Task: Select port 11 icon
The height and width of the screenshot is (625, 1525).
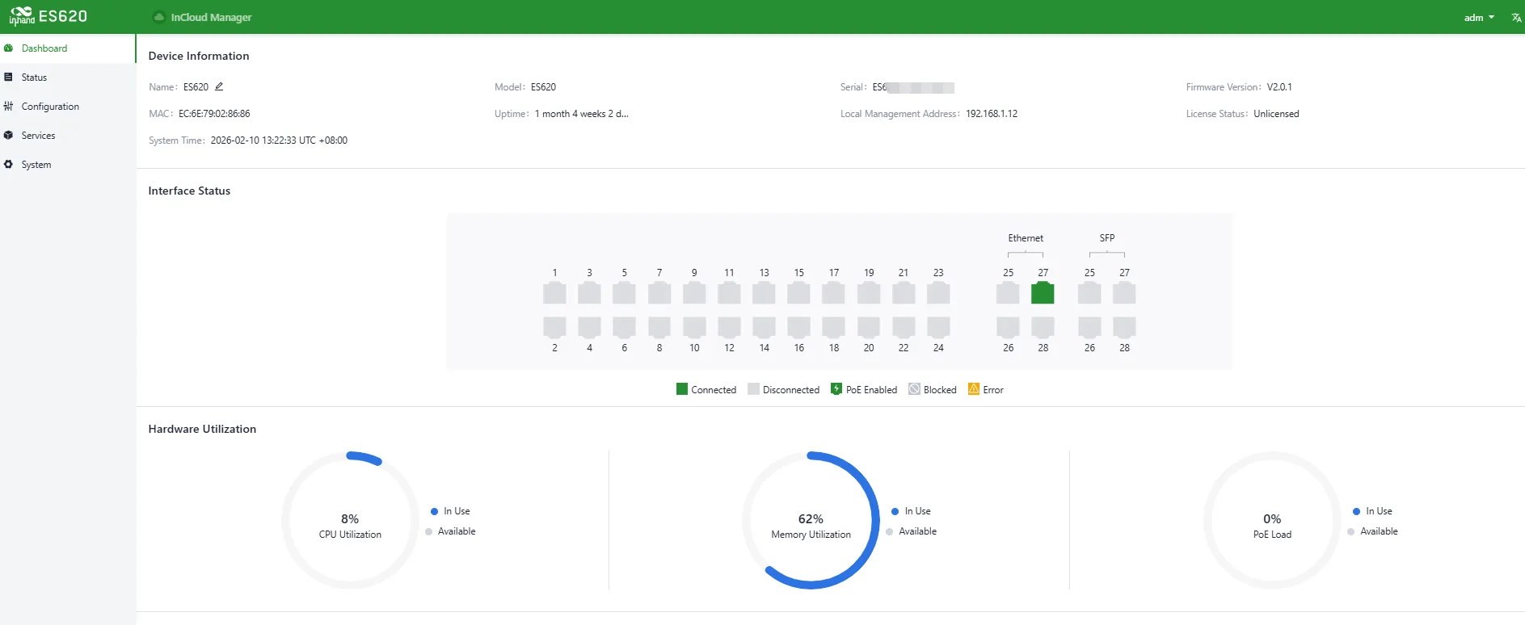Action: tap(729, 292)
